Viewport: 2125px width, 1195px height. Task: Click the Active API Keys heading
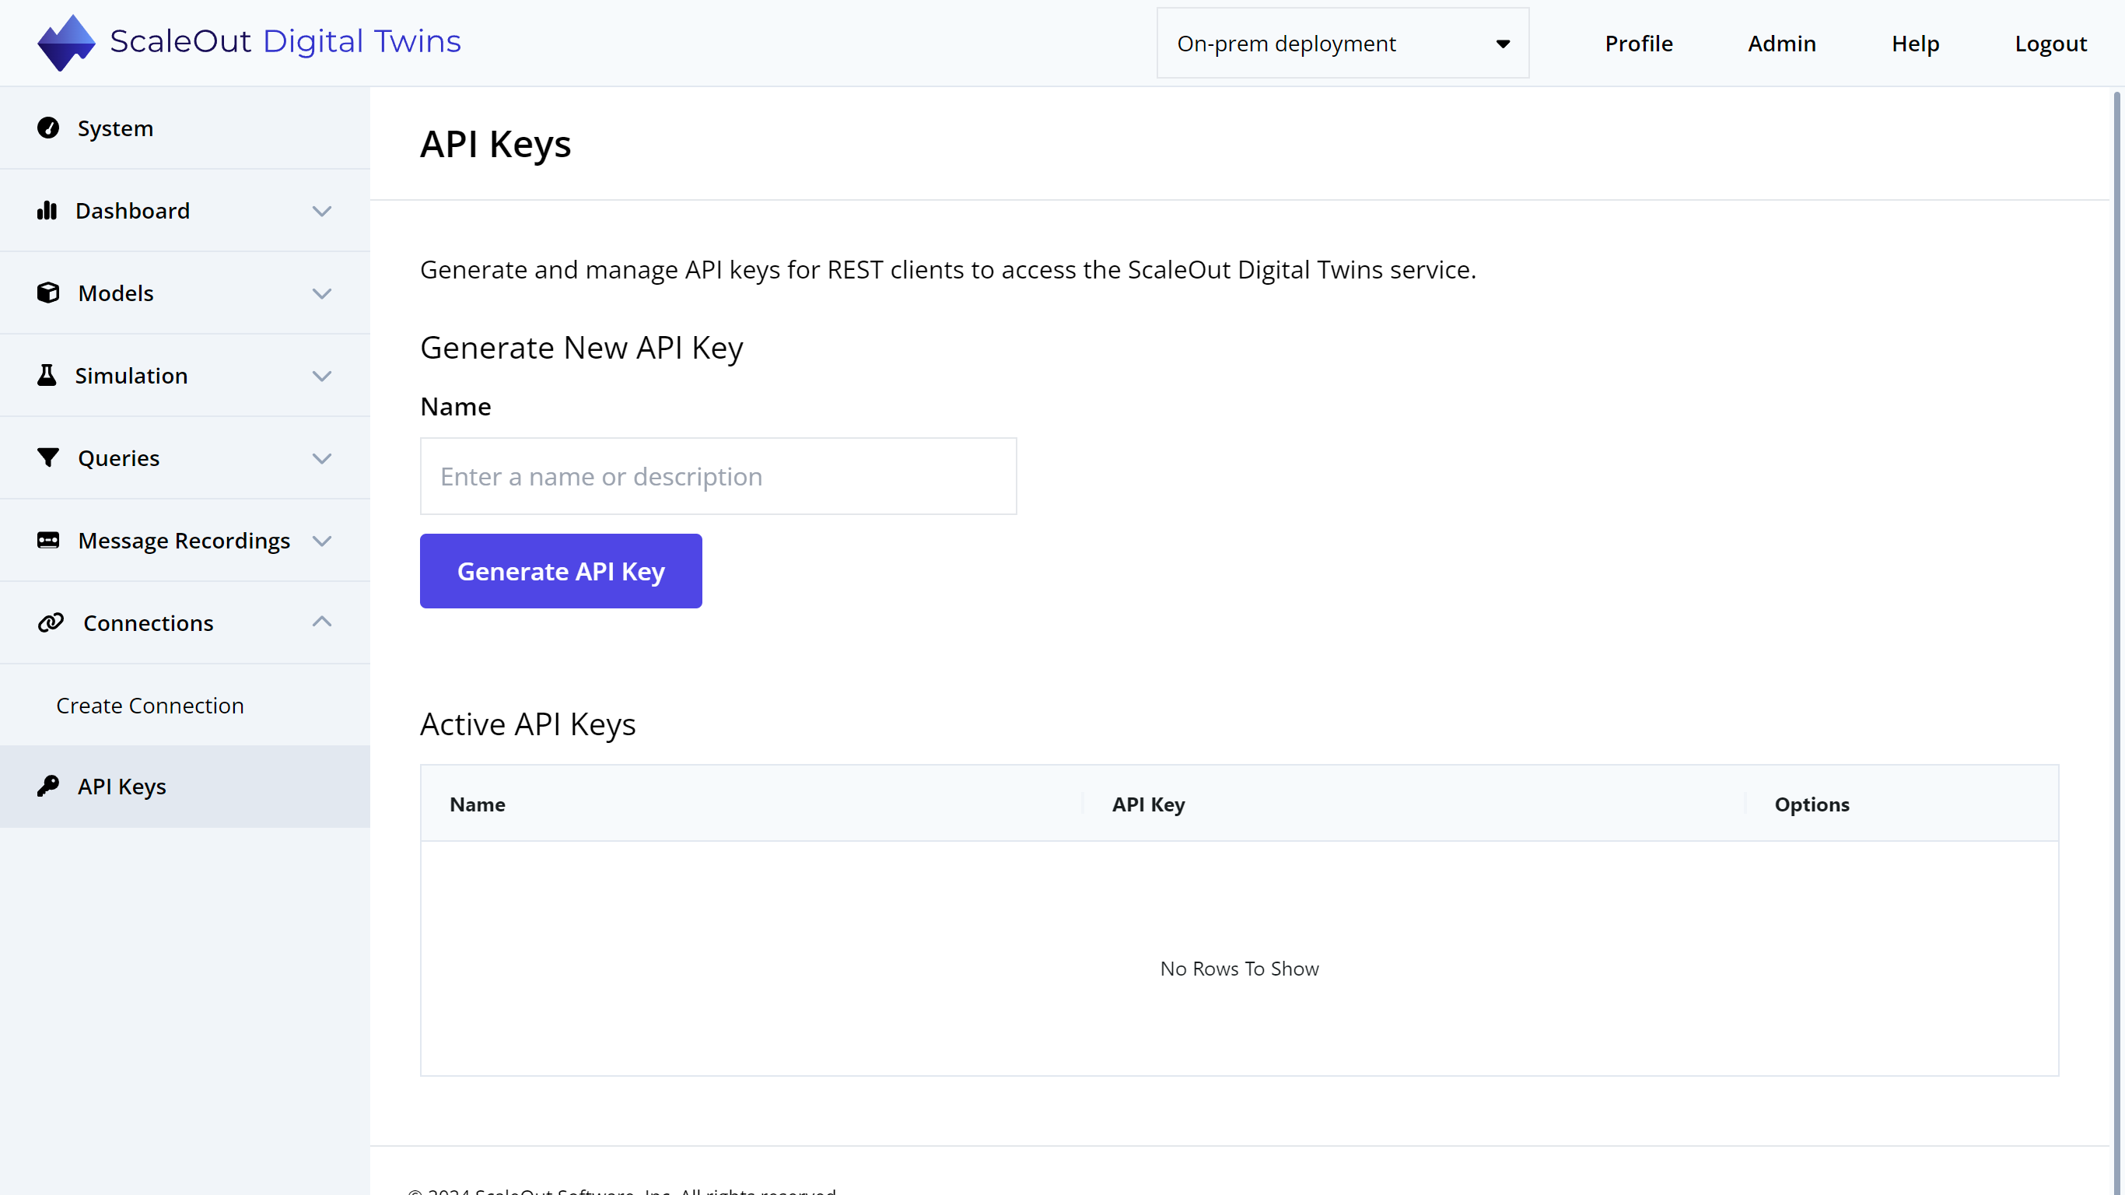pyautogui.click(x=528, y=724)
